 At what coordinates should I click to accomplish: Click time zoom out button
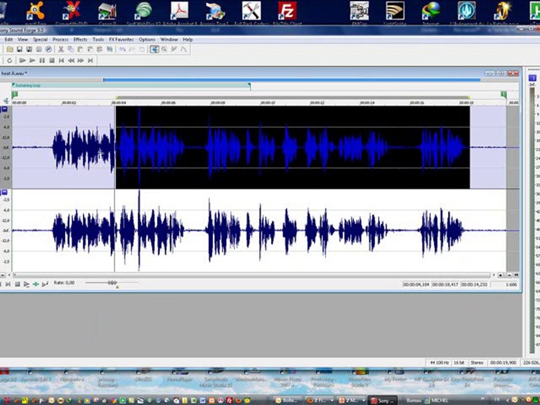tap(510, 275)
